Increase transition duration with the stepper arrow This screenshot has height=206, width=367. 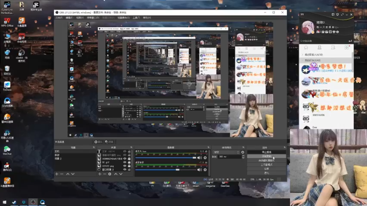point(243,156)
